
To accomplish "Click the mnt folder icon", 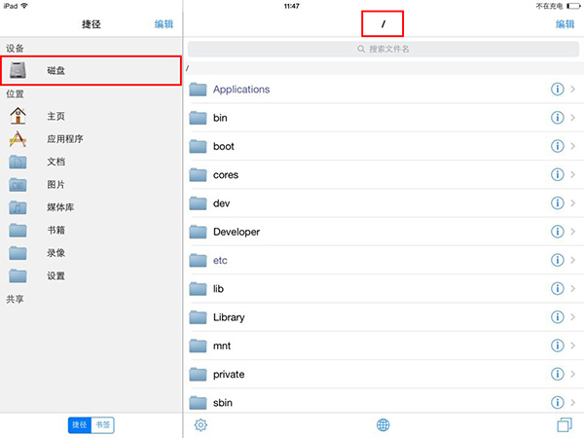I will (x=198, y=346).
